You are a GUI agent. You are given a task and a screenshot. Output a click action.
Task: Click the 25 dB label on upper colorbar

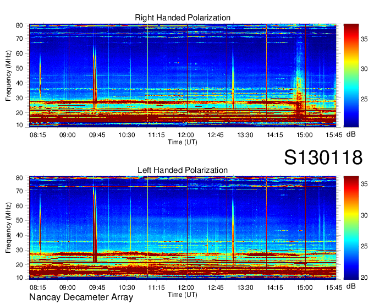364,99
